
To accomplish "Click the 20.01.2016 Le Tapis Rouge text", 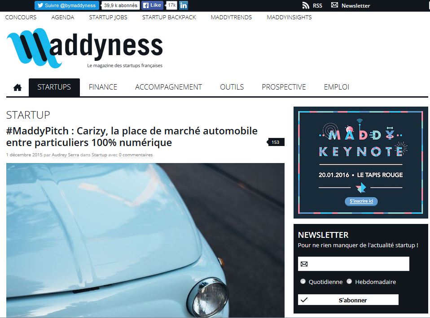I will [360, 175].
